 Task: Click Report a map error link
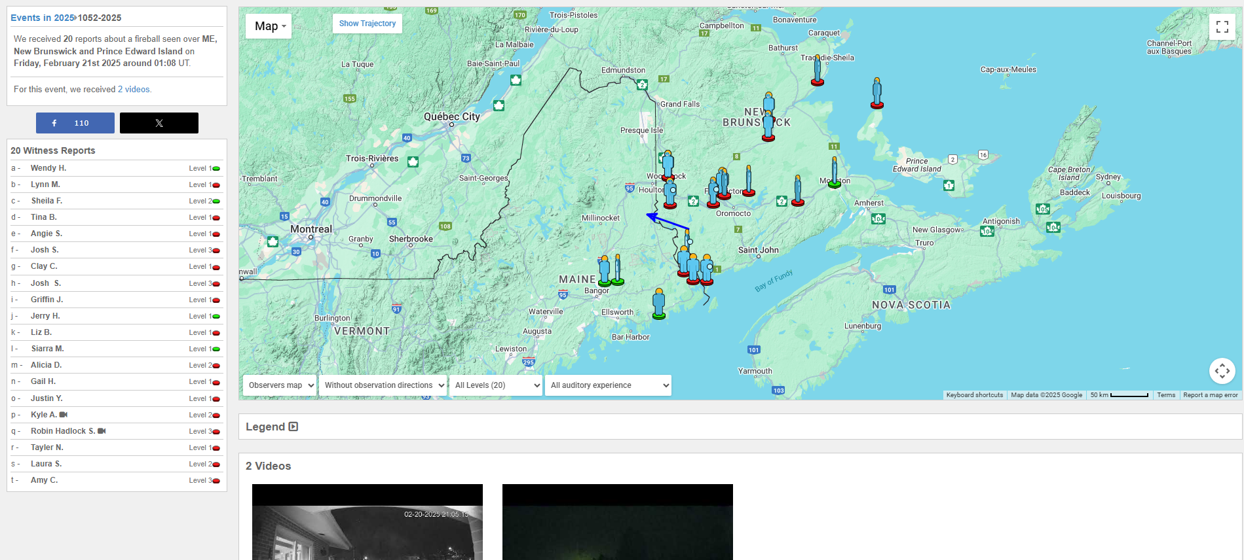[1211, 395]
